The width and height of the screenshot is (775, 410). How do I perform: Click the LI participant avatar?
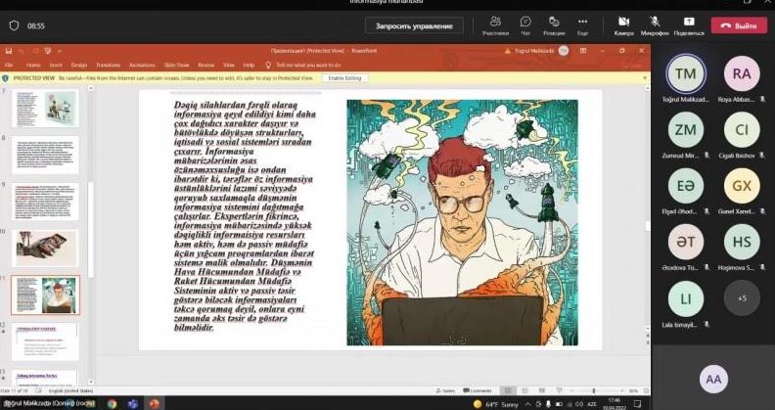pyautogui.click(x=686, y=298)
